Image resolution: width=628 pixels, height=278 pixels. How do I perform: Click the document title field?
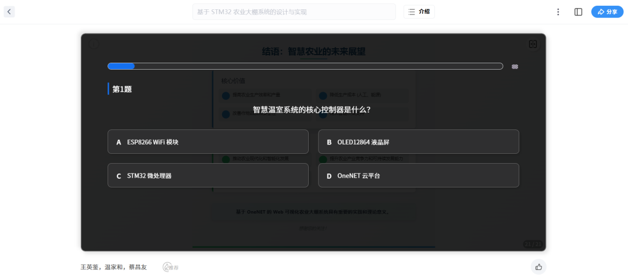click(x=294, y=12)
